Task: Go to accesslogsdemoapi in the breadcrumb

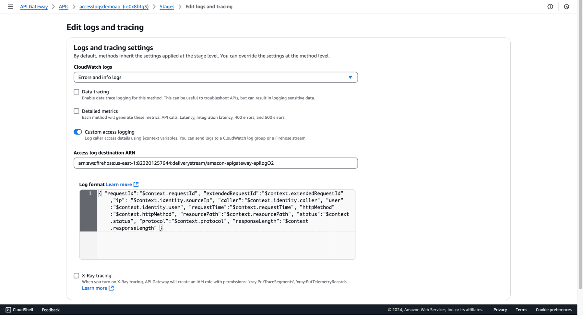Action: point(114,6)
